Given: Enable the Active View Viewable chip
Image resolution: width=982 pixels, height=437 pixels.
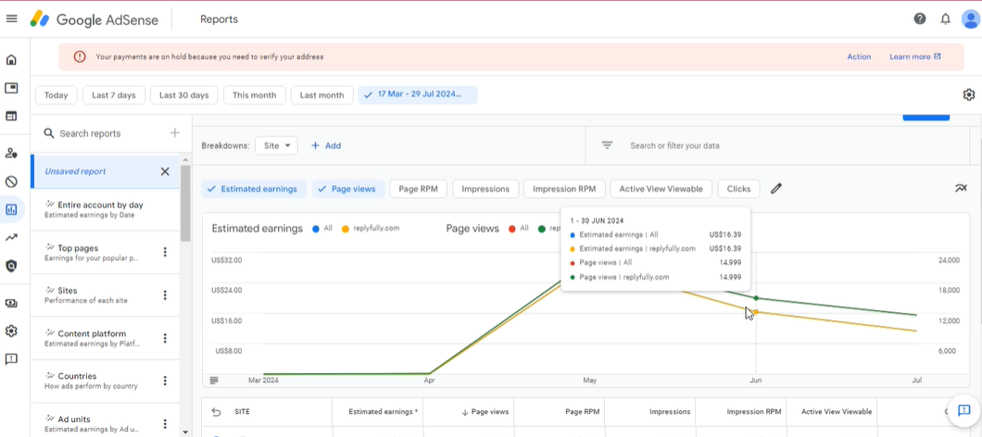Looking at the screenshot, I should [661, 189].
